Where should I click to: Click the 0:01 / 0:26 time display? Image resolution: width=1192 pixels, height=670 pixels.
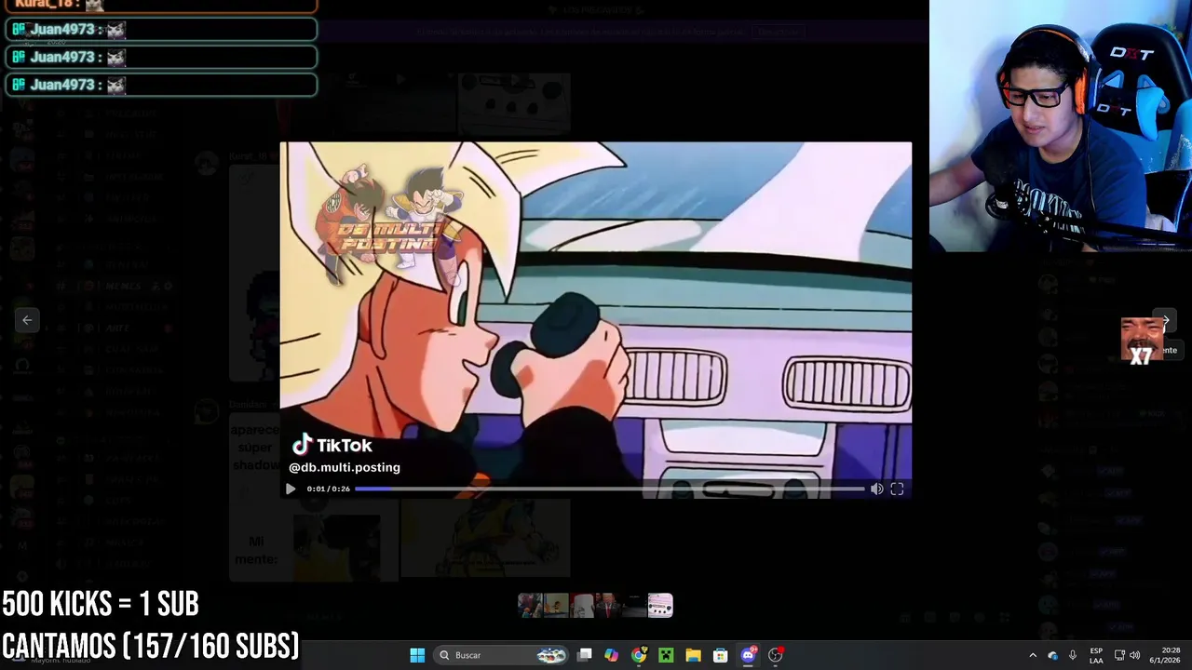[329, 489]
